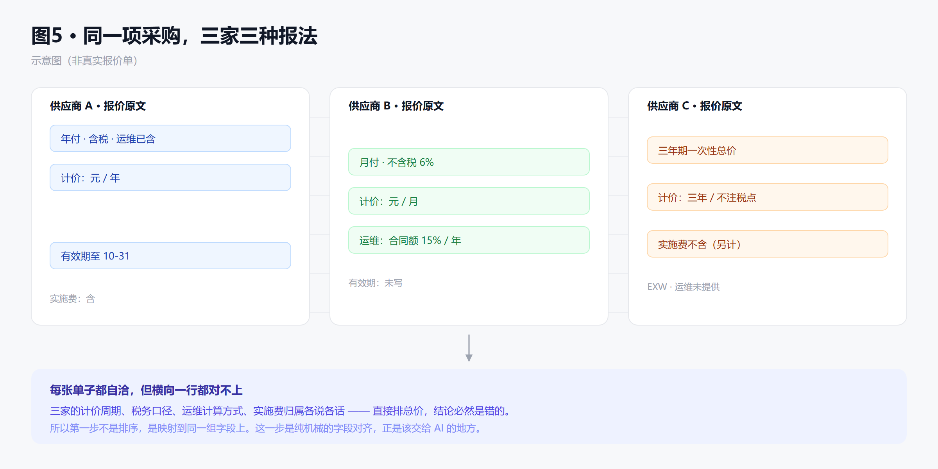Click the note '有效期：未写'
The image size is (938, 469).
[376, 283]
